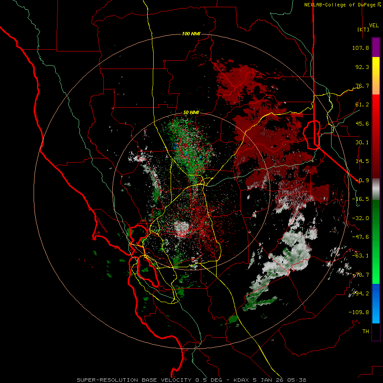
Task: Pick the yellow segment of the velocity color bar
Action: coord(376,66)
